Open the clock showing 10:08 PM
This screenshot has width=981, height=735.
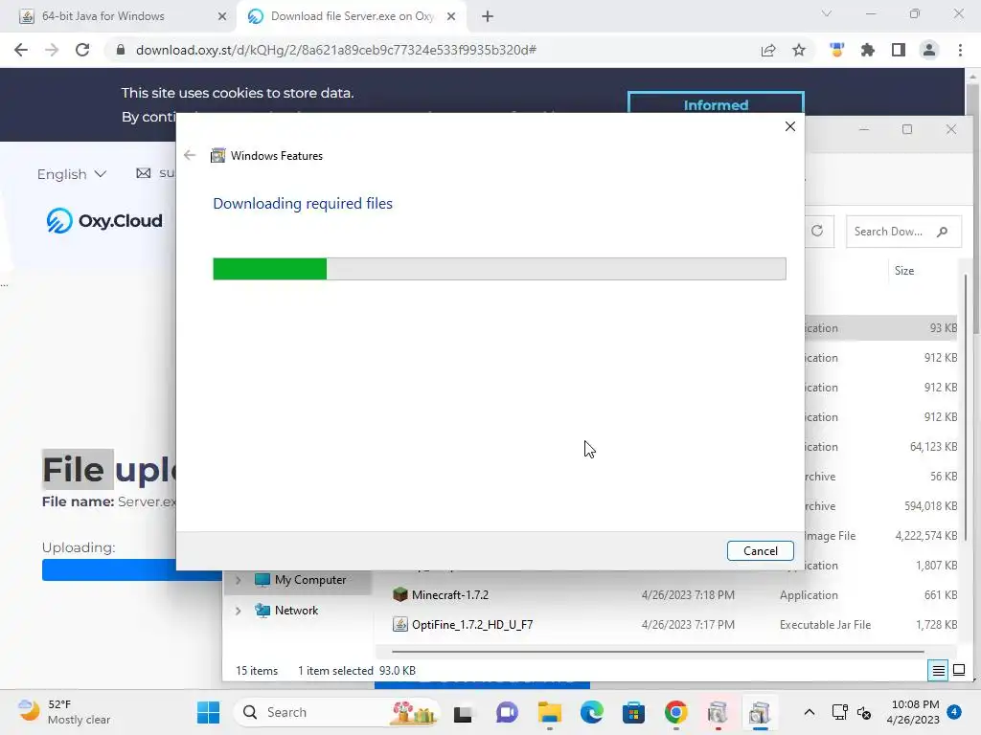pyautogui.click(x=913, y=712)
